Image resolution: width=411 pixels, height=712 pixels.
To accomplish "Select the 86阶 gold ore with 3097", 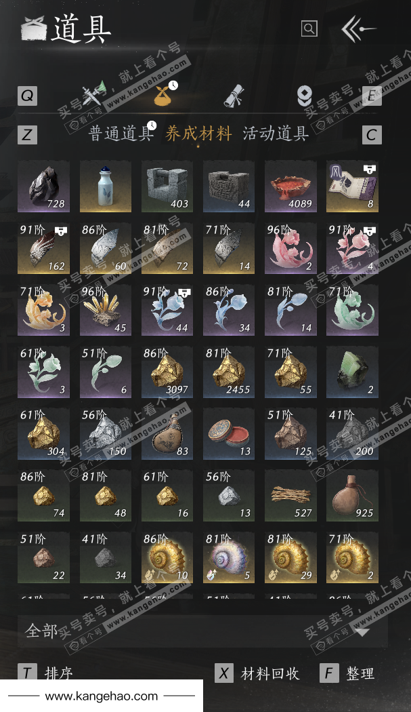I will (x=167, y=372).
